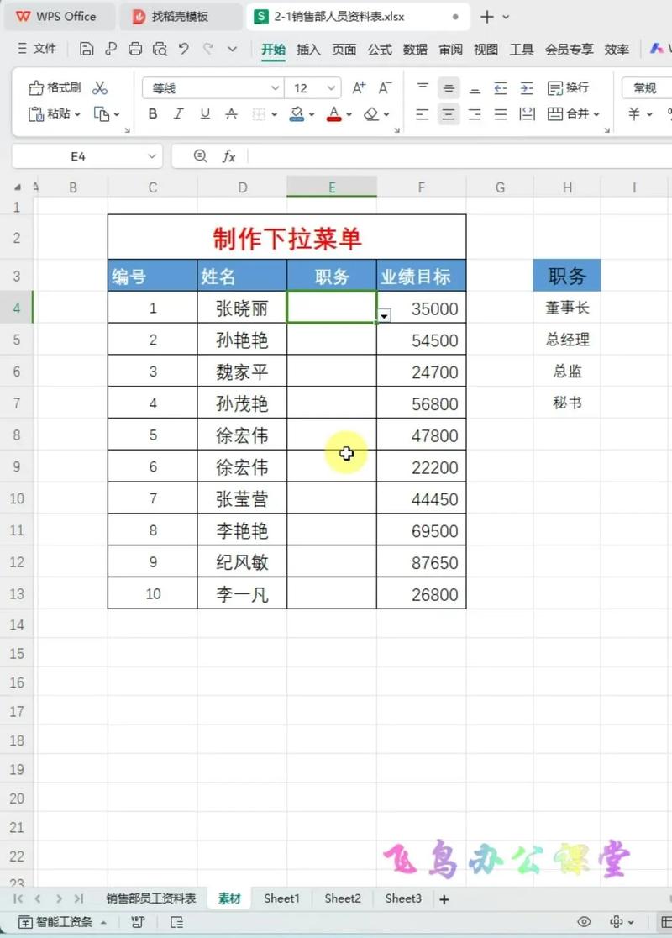The image size is (672, 938).
Task: Switch to the 数据 ribbon tab
Action: [415, 49]
